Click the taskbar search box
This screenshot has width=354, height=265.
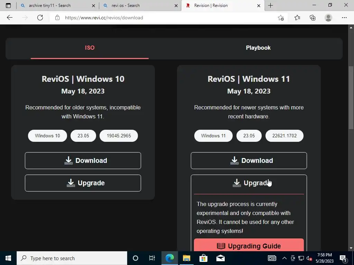[x=72, y=258]
